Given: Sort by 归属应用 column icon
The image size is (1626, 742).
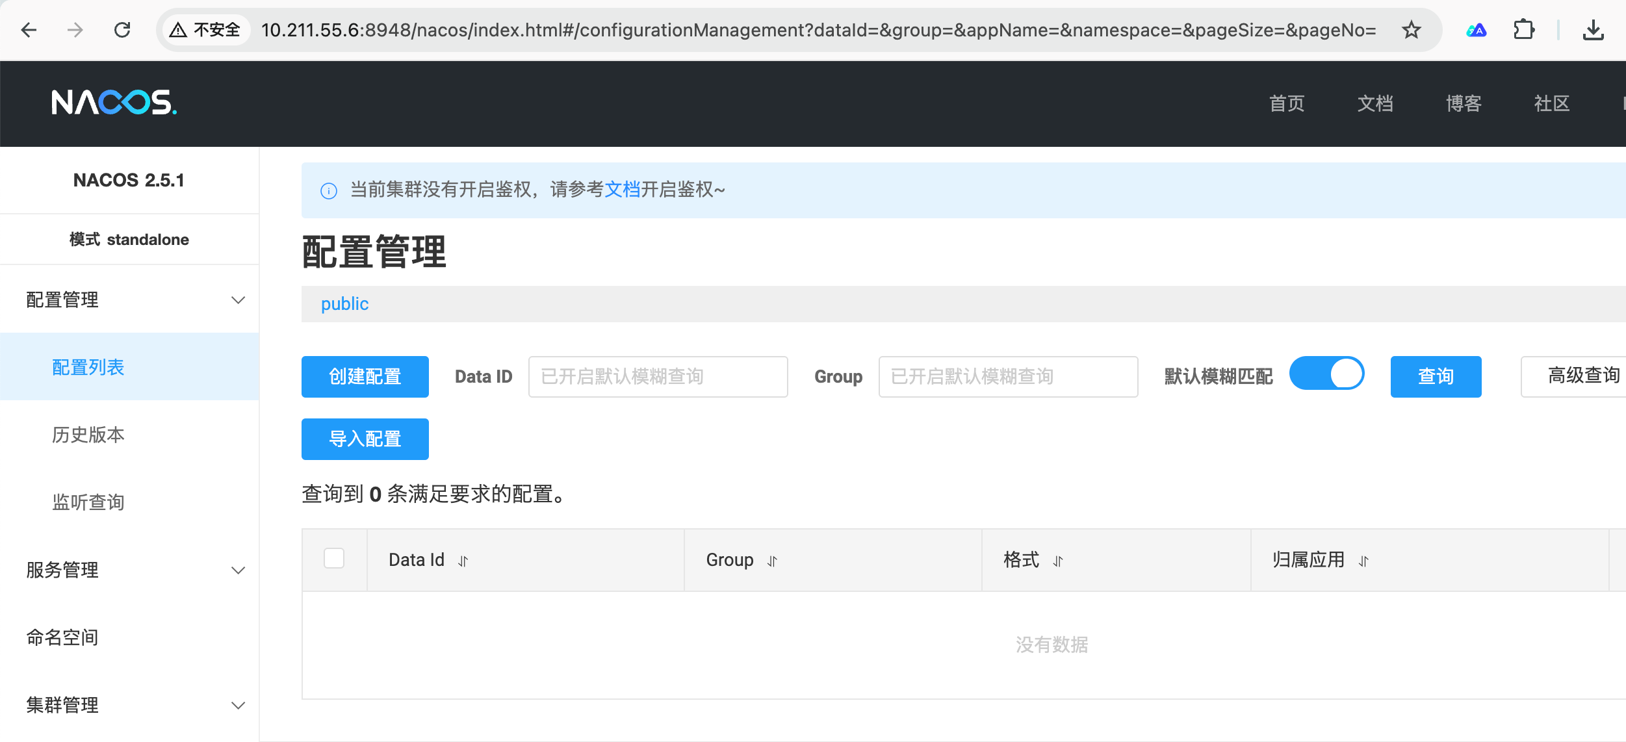Looking at the screenshot, I should point(1363,561).
